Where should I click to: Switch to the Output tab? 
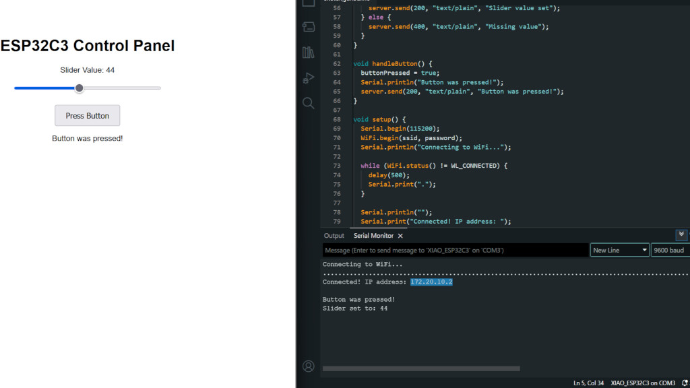pyautogui.click(x=334, y=236)
